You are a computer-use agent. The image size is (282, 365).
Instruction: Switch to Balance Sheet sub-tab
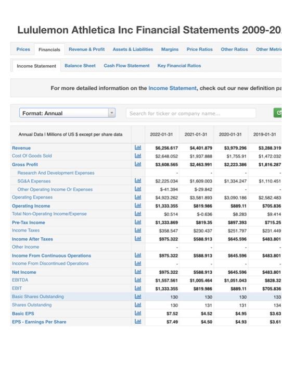click(x=80, y=66)
